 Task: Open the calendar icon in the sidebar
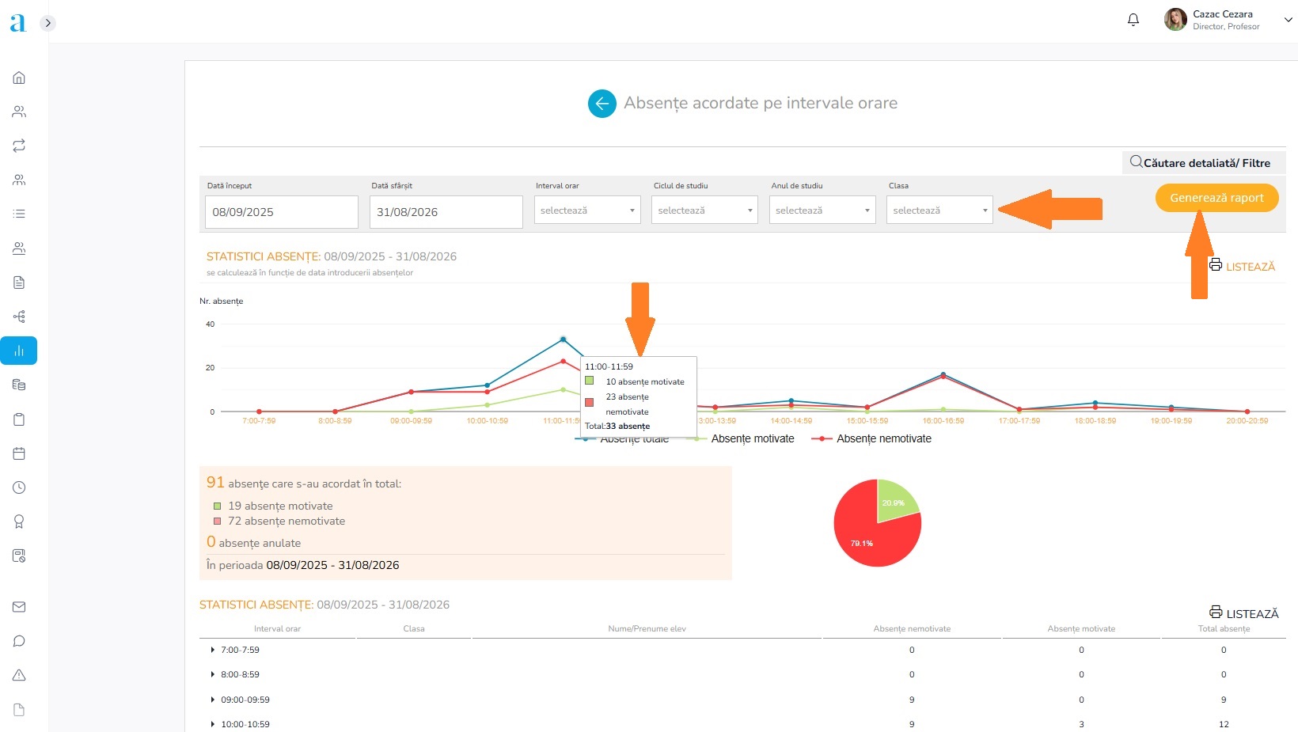pyautogui.click(x=19, y=453)
